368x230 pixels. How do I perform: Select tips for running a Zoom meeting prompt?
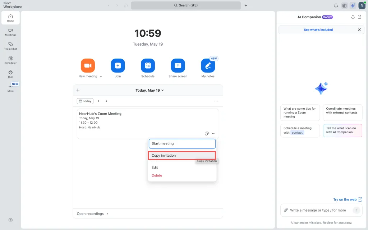tap(300, 112)
